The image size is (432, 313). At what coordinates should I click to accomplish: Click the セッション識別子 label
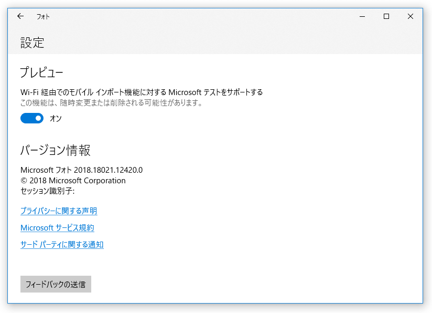click(47, 191)
